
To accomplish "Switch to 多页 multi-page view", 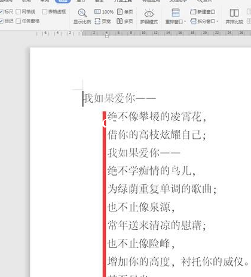I will (125, 21).
